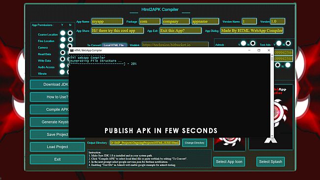
Task: Select Y for Write Data permission
Action: (x=62, y=59)
